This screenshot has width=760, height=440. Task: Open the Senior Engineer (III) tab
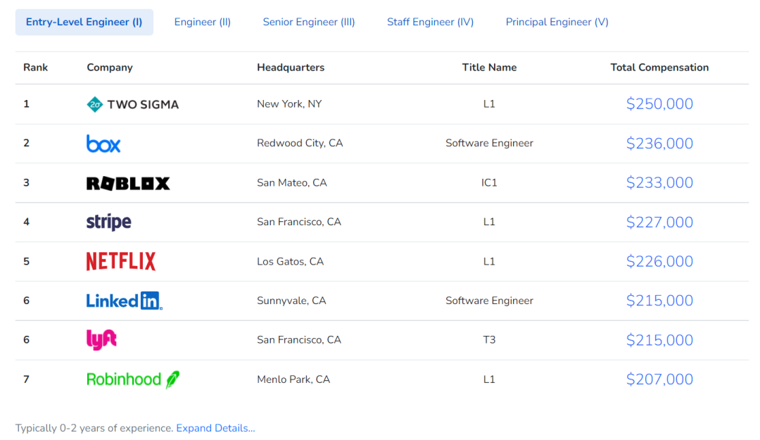(x=309, y=22)
